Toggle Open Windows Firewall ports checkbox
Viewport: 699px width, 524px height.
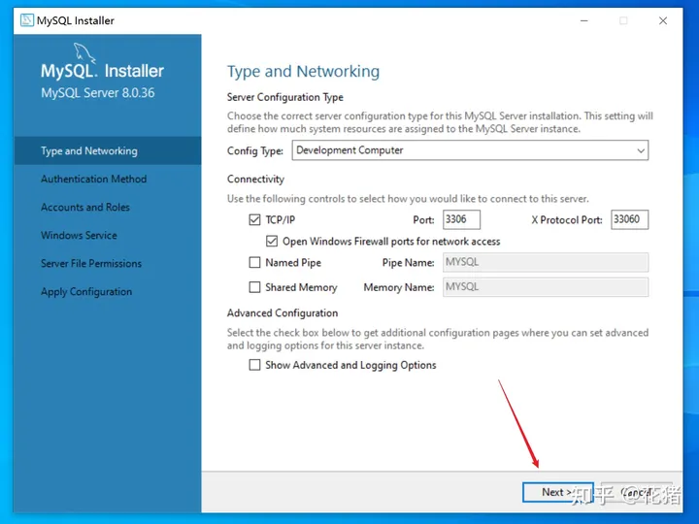(272, 241)
